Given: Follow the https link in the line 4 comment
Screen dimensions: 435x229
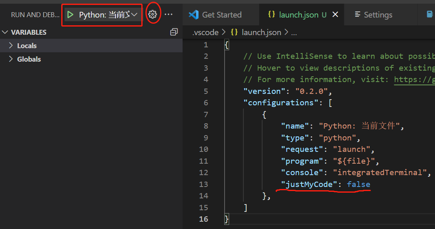Looking at the screenshot, I should [x=414, y=80].
